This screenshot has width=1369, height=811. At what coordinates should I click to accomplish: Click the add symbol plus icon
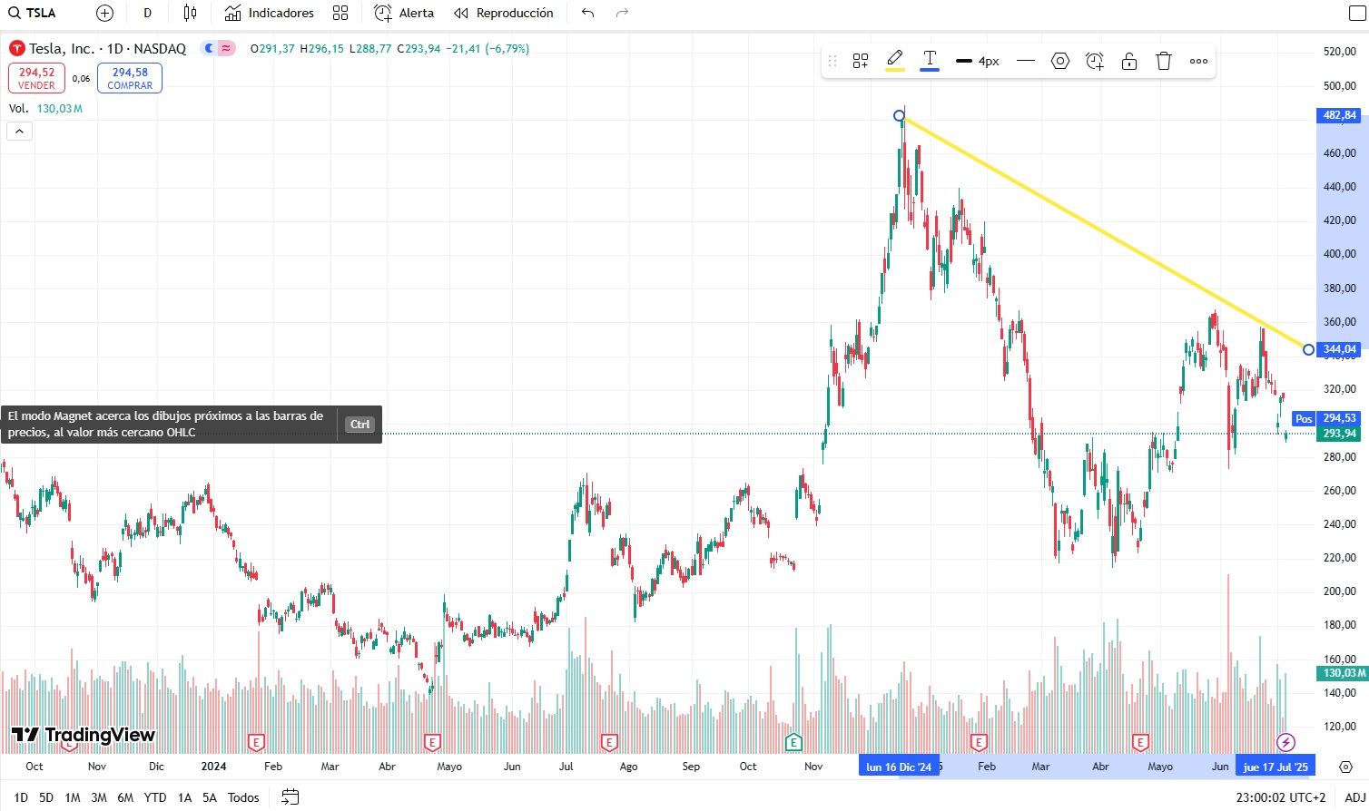tap(104, 13)
